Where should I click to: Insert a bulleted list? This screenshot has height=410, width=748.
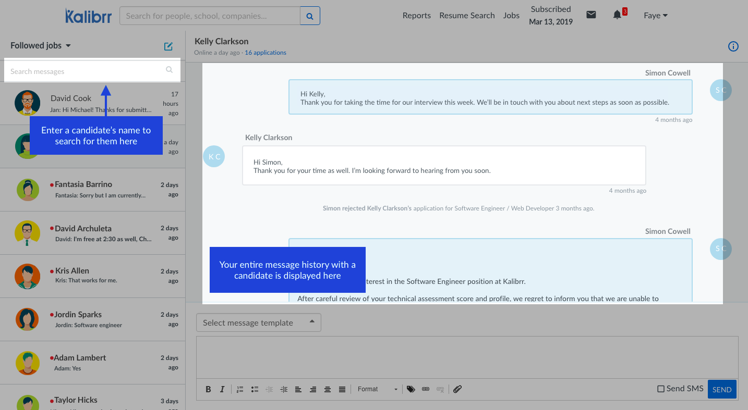(255, 389)
